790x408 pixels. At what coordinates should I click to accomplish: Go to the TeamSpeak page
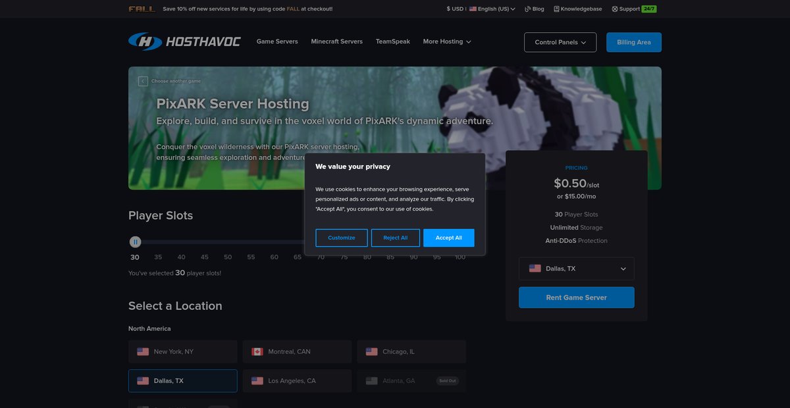(x=393, y=41)
